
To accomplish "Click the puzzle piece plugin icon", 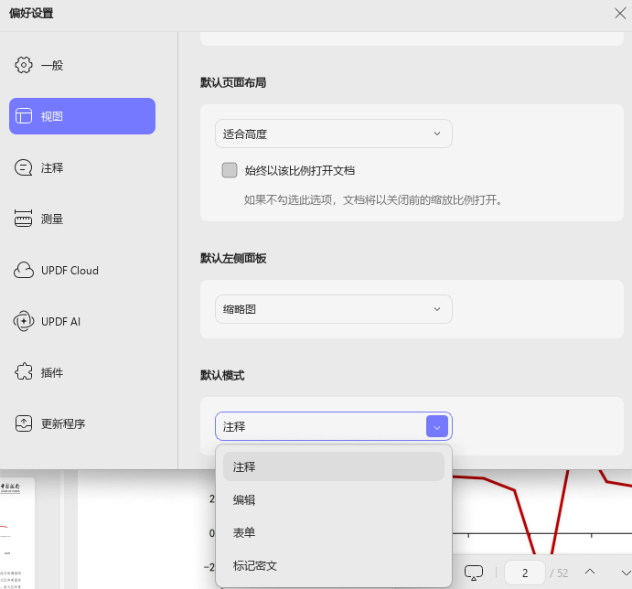I will click(x=24, y=371).
